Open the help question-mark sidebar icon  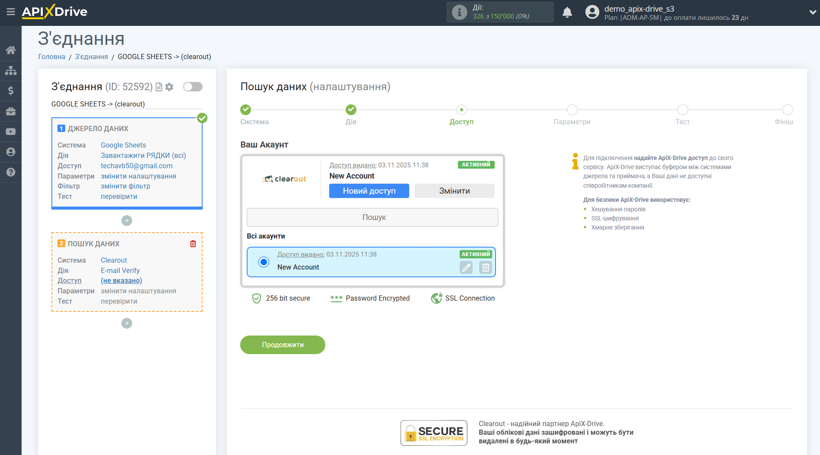click(x=11, y=172)
